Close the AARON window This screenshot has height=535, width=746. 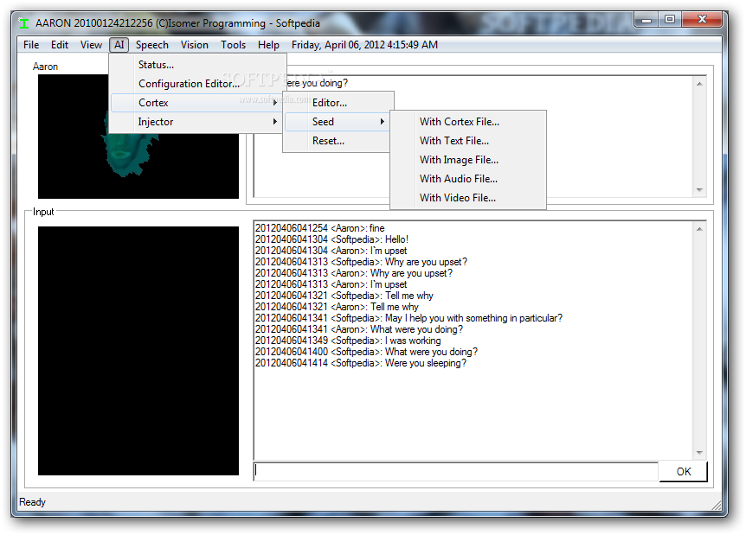coord(702,20)
